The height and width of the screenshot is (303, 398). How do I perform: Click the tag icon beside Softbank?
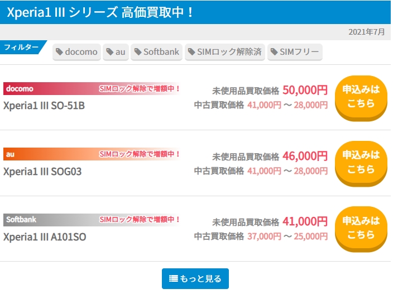[x=138, y=52]
